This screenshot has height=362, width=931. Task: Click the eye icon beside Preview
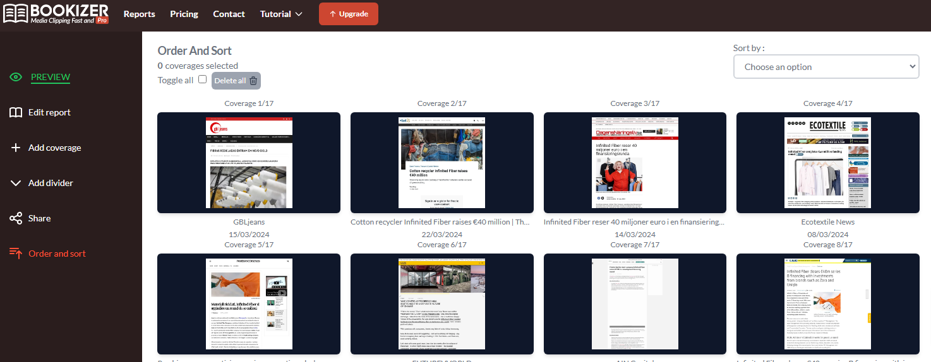pyautogui.click(x=16, y=77)
